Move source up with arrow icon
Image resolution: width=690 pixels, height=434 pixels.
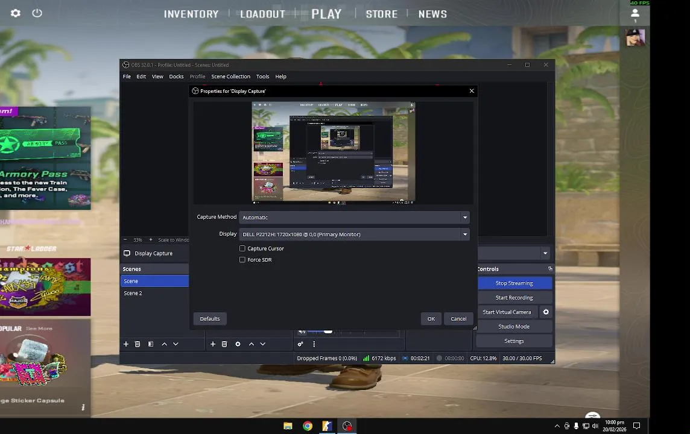tap(252, 344)
